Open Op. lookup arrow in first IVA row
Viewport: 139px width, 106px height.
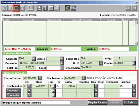pyautogui.click(x=29, y=86)
